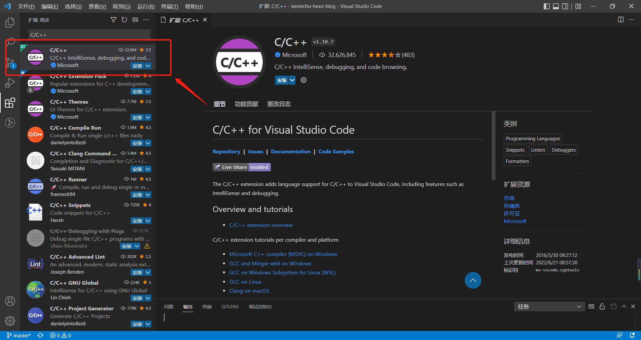Open install dropdown for C/C++ Runner
The image size is (641, 340).
click(x=148, y=195)
